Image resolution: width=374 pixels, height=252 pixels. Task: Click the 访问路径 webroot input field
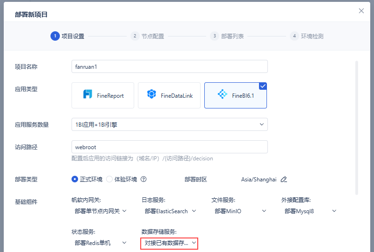(170, 147)
